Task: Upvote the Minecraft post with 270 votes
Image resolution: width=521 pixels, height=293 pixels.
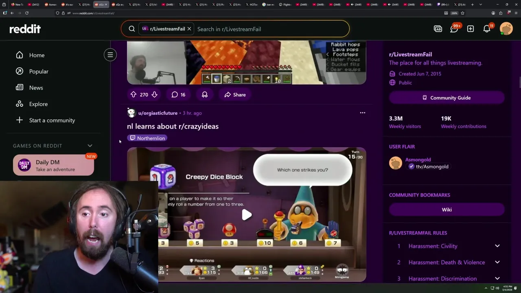Action: 134,94
